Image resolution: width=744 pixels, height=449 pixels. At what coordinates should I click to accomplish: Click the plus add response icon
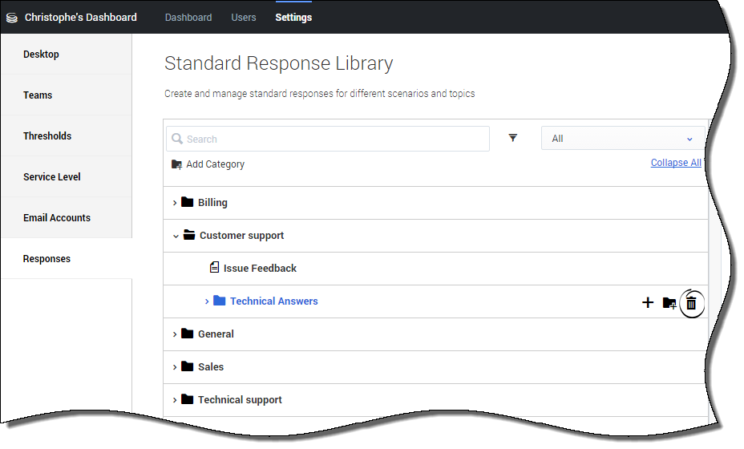click(x=648, y=302)
